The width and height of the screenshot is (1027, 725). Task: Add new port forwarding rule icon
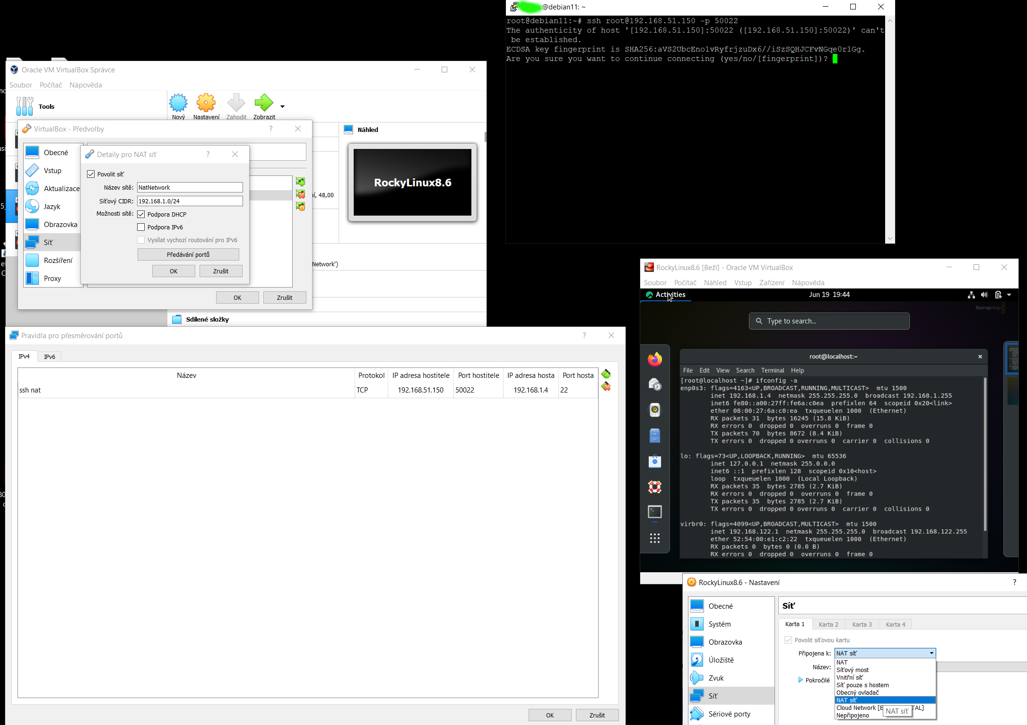tap(606, 374)
